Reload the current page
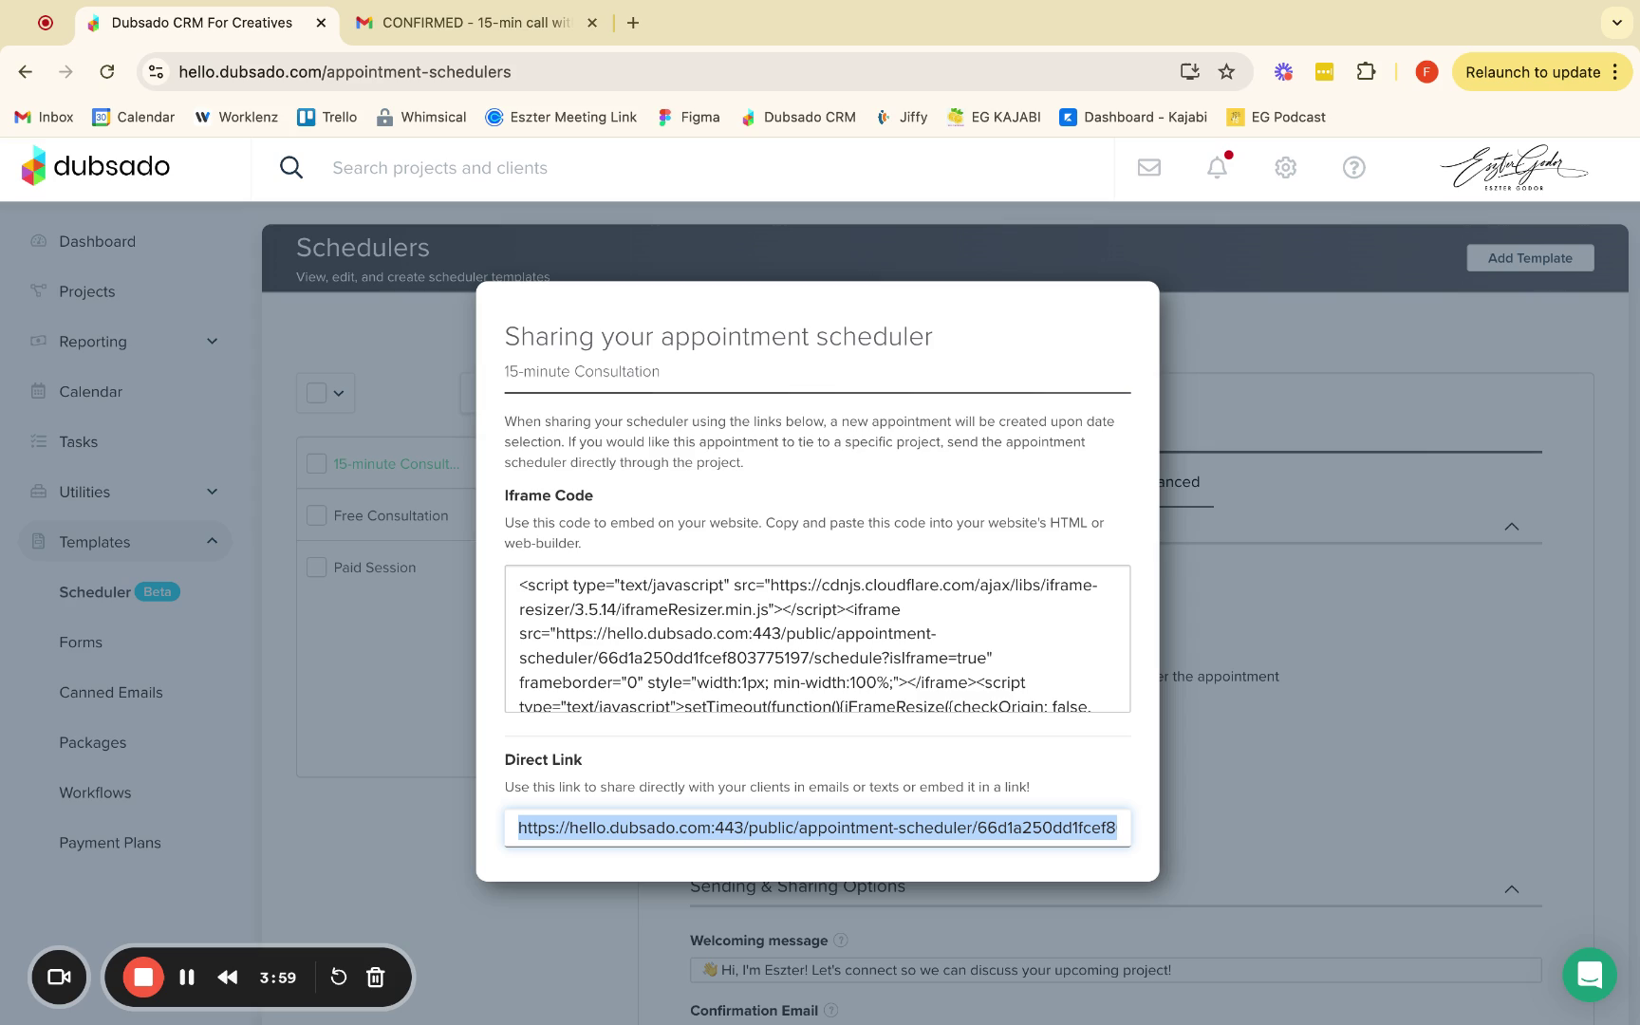This screenshot has height=1025, width=1640. click(107, 72)
